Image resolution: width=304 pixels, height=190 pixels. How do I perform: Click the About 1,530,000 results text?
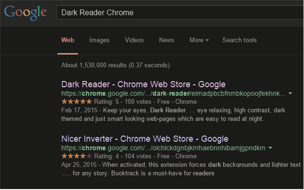(x=116, y=65)
